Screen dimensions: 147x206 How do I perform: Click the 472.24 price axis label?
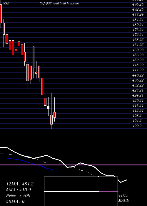(138, 35)
